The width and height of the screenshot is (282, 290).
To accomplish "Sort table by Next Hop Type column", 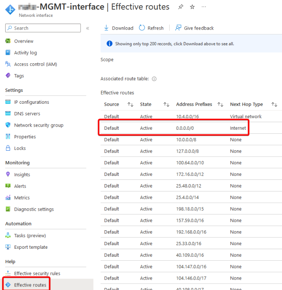I will (x=274, y=105).
